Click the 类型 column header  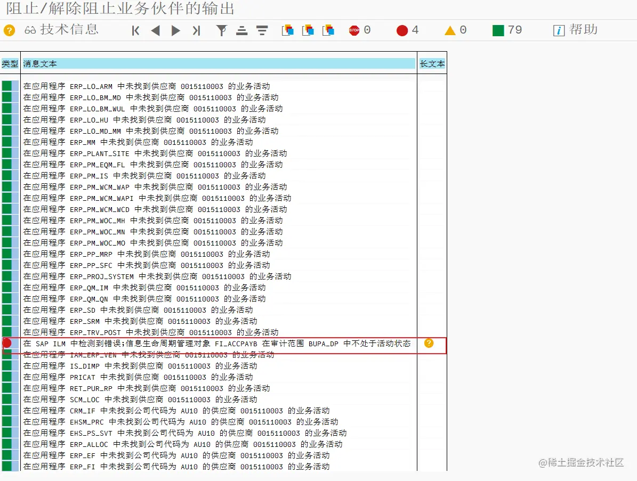tap(10, 64)
